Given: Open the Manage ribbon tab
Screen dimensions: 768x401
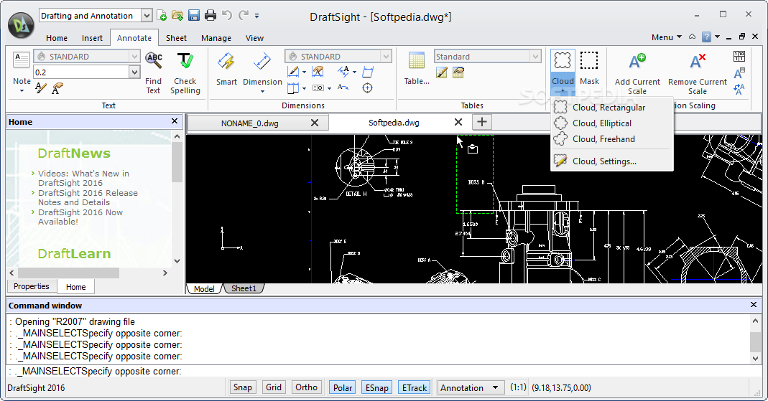Looking at the screenshot, I should pyautogui.click(x=216, y=38).
